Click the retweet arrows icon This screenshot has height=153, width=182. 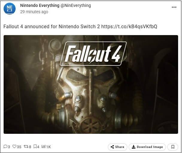[x=25, y=147]
